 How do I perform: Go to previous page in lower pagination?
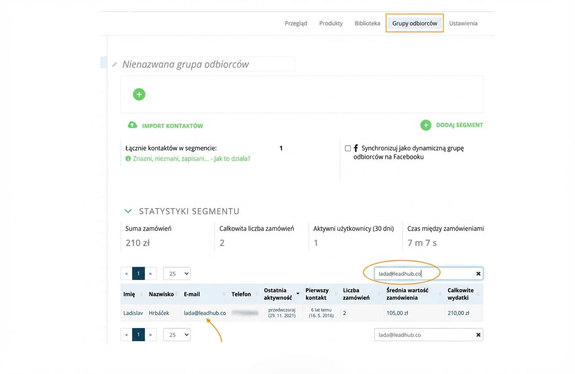pos(127,335)
